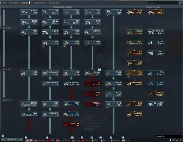Select the premium F-117 card
This screenshot has height=142, width=183.
(135, 42)
